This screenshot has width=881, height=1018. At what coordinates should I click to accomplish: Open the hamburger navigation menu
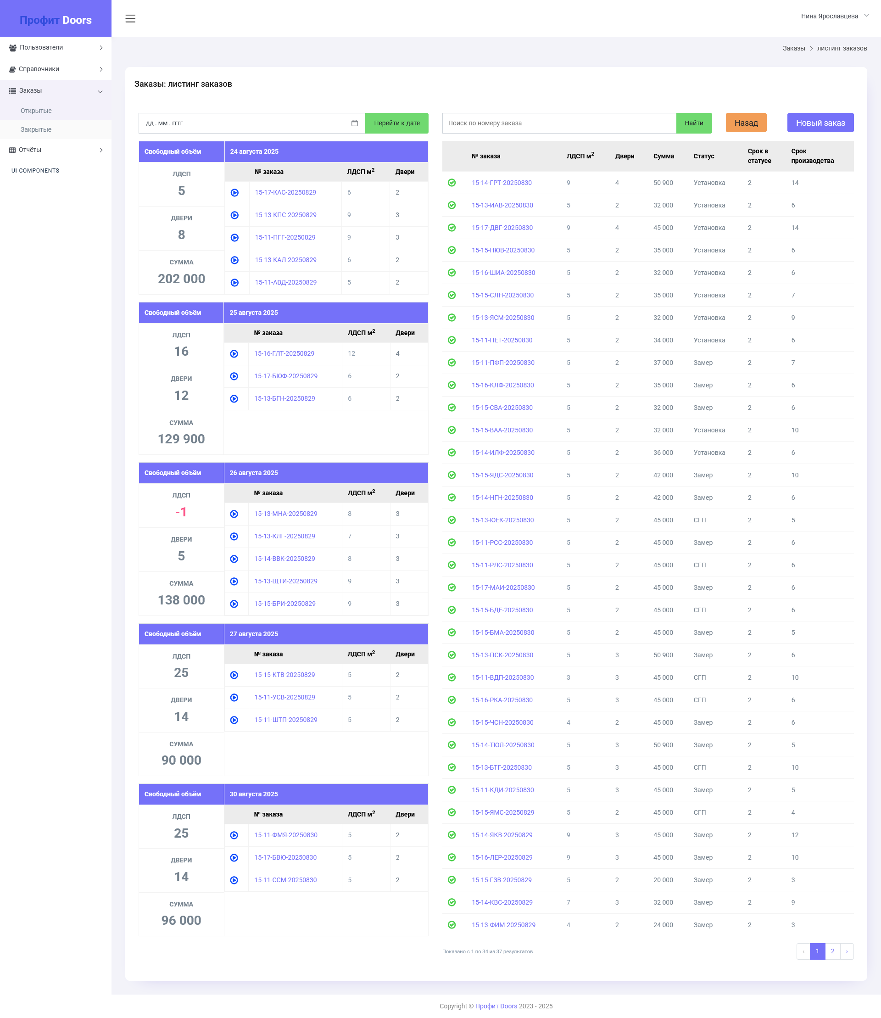[x=130, y=19]
